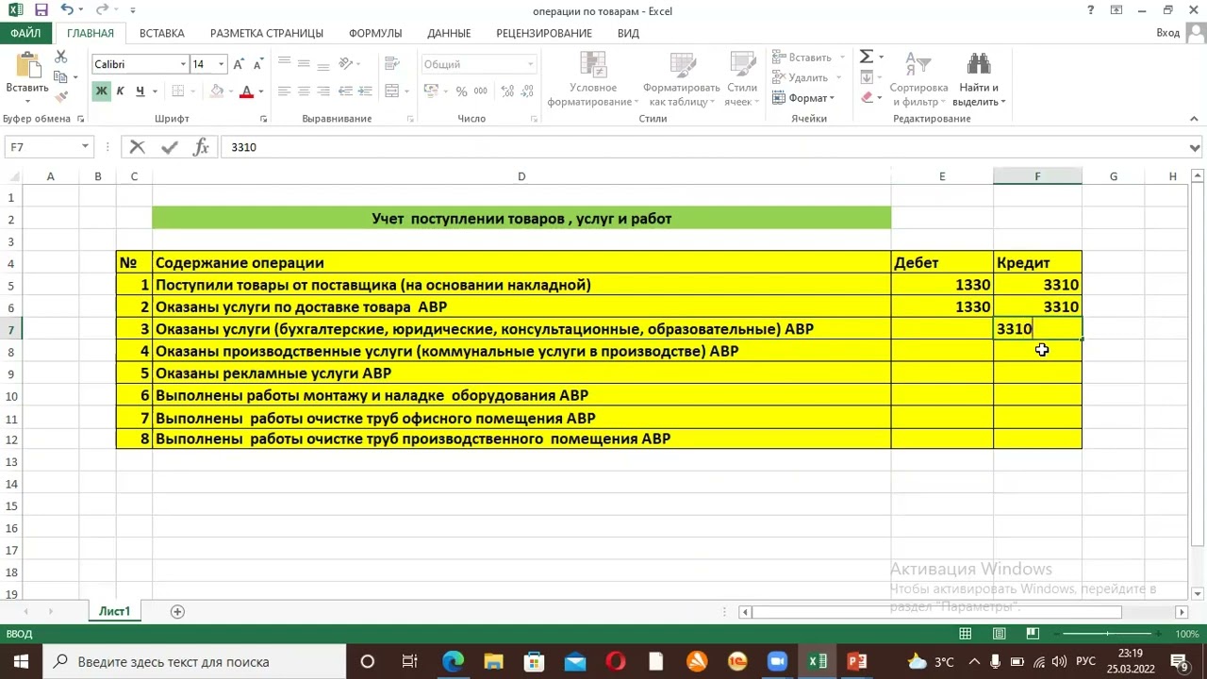Switch to the ВИД tab

(628, 33)
